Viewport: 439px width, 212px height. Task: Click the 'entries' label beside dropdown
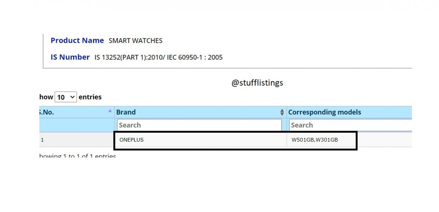coord(90,97)
